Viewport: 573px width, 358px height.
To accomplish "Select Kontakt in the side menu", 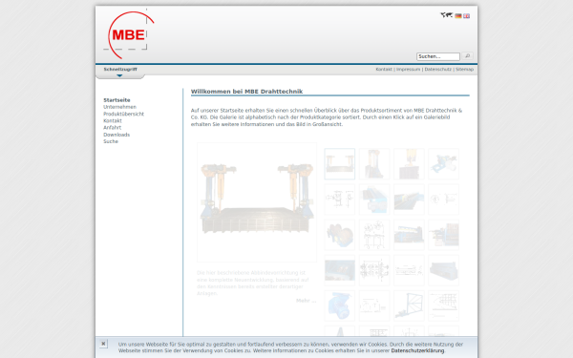I will [113, 120].
